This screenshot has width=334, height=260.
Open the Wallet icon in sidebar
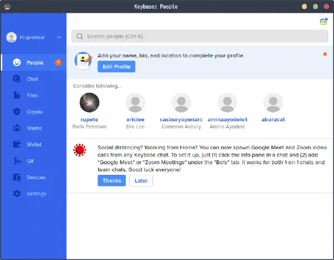click(17, 144)
